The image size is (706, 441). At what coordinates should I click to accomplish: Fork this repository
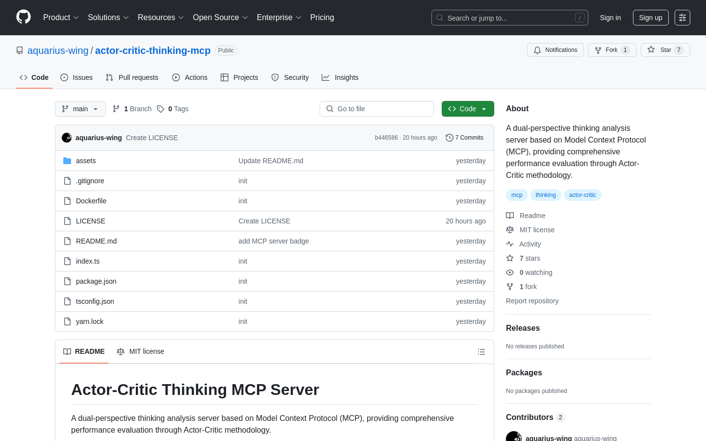pyautogui.click(x=612, y=50)
